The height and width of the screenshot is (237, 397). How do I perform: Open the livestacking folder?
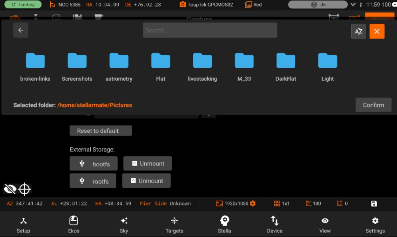(202, 67)
